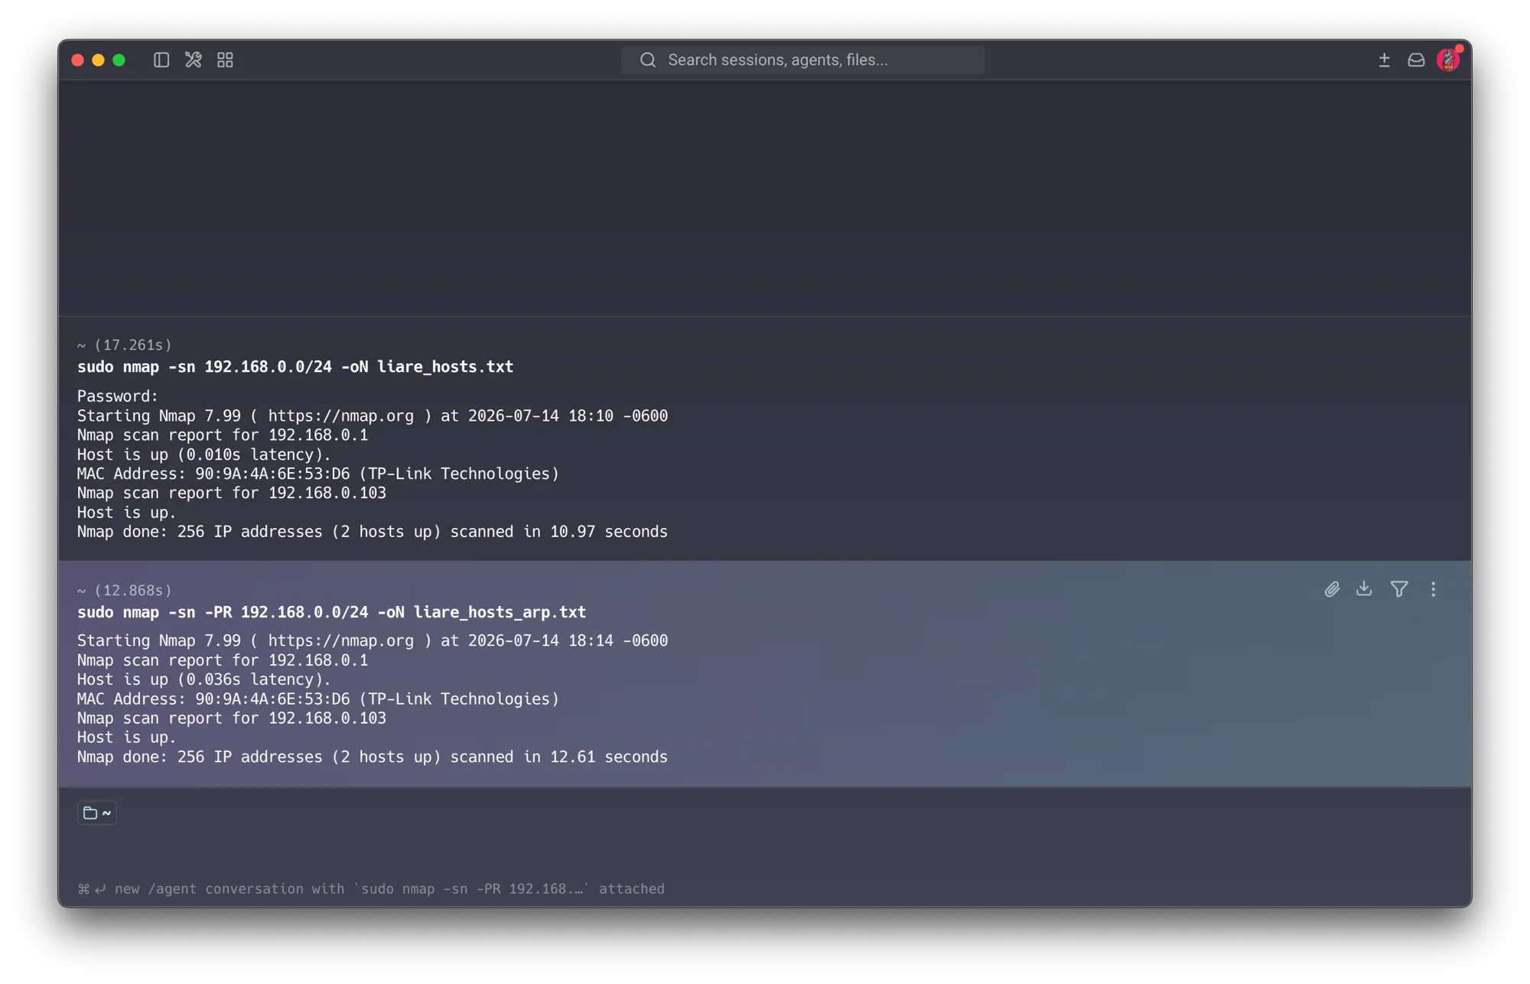Click the yellow minimize window button
Screen dimensions: 1530x984
coord(98,60)
